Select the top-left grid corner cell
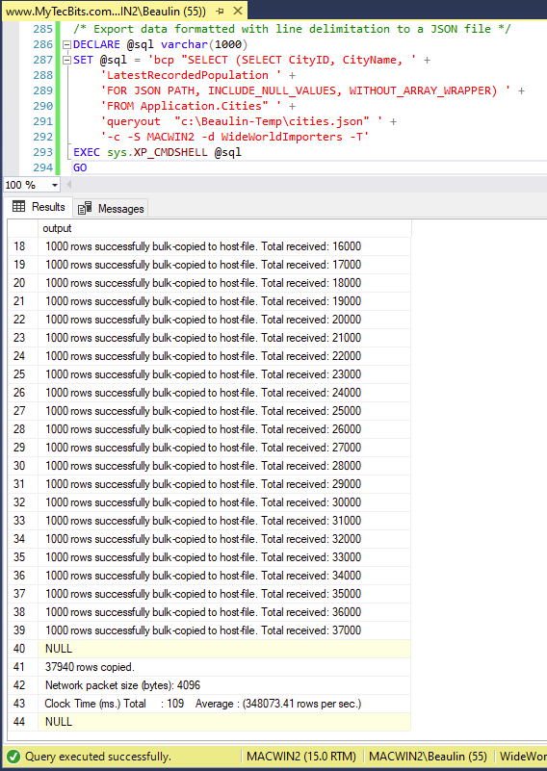 [x=22, y=228]
